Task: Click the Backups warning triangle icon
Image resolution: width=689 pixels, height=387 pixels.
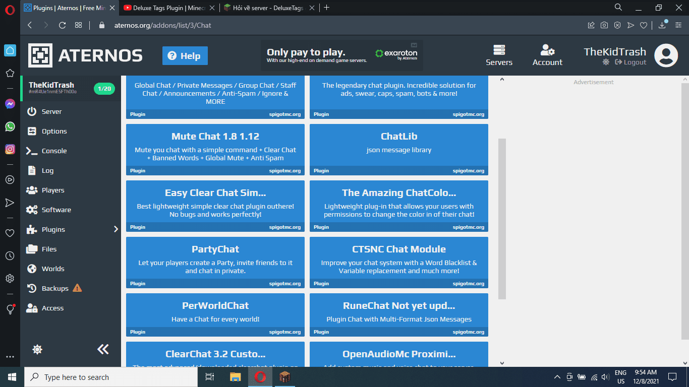Action: click(77, 288)
